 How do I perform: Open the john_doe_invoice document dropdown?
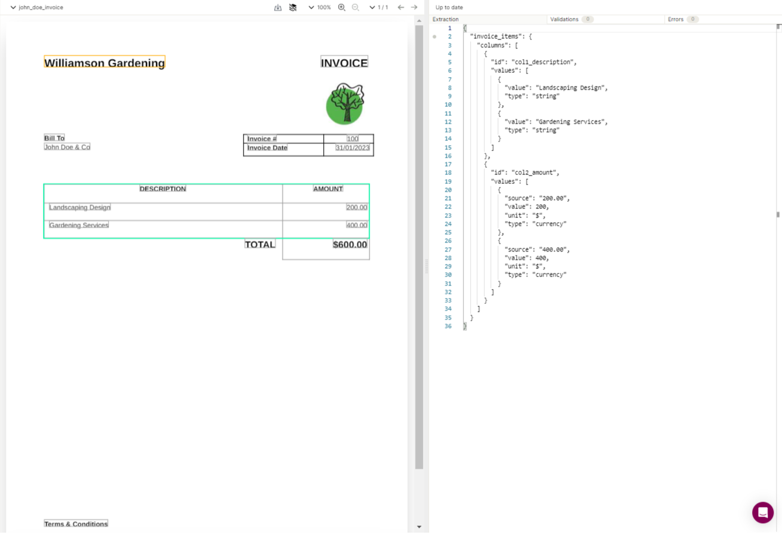36,7
